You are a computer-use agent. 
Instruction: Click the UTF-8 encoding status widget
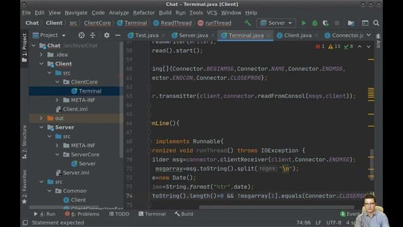pyautogui.click(x=333, y=223)
